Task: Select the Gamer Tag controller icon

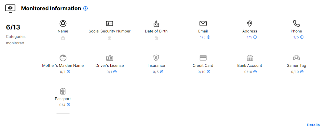Action: click(x=296, y=58)
